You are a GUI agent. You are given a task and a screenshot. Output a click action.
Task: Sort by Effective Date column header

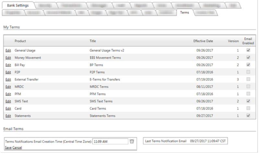(203, 41)
